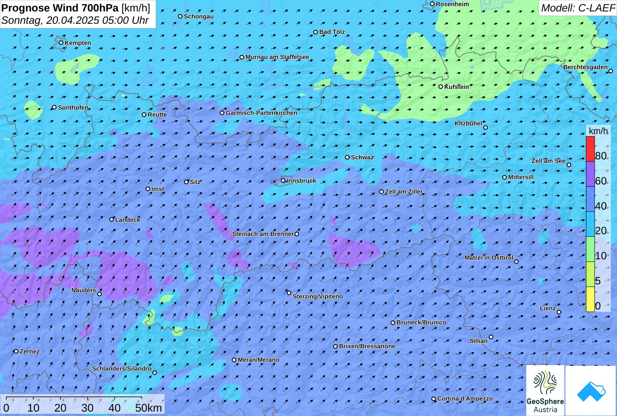Select the Zell am See marker dot
This screenshot has height=416, width=617.
[569, 165]
